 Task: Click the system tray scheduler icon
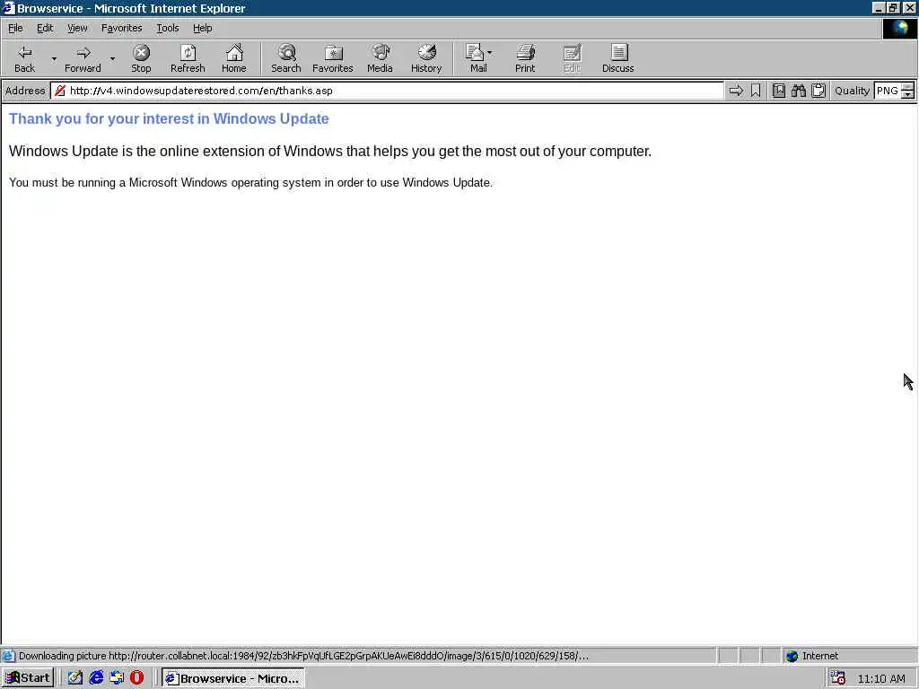pos(838,678)
